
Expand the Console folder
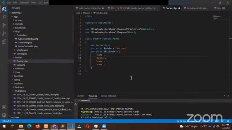tap(19, 24)
